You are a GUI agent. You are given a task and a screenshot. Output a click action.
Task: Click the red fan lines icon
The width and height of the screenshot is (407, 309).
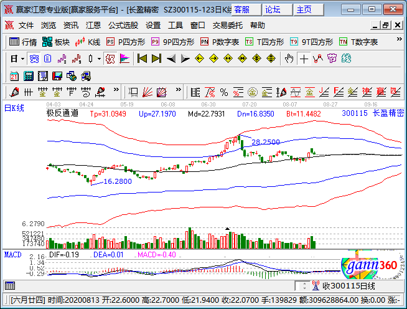[147, 92]
